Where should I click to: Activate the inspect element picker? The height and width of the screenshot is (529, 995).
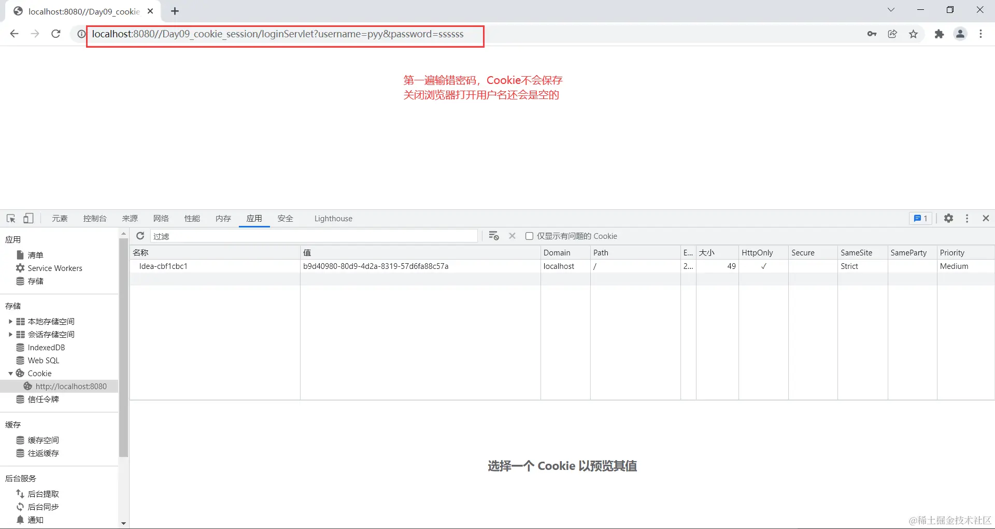pyautogui.click(x=11, y=218)
